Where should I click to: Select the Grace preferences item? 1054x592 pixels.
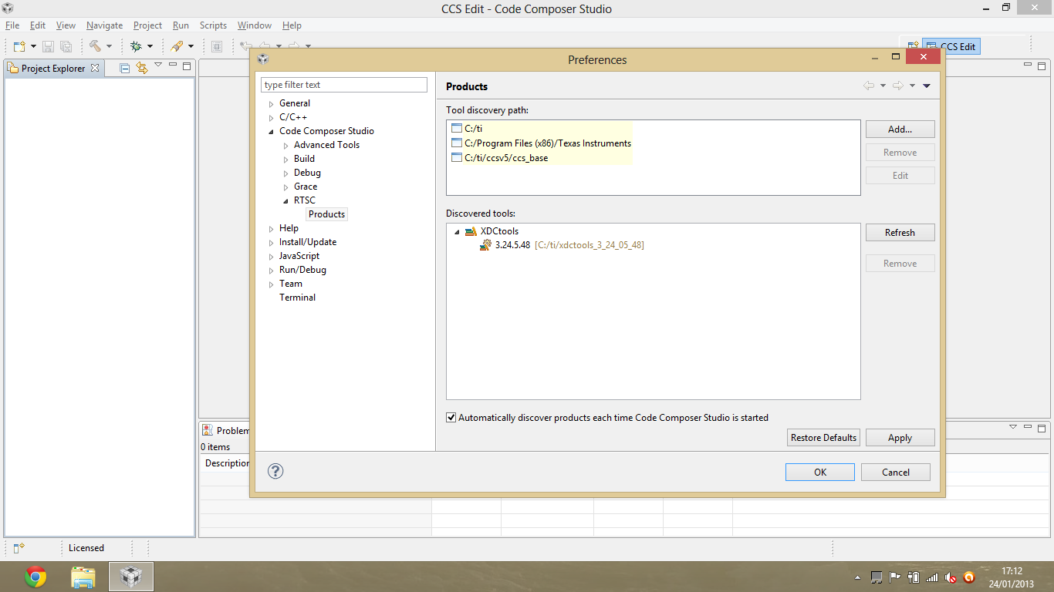click(x=306, y=187)
